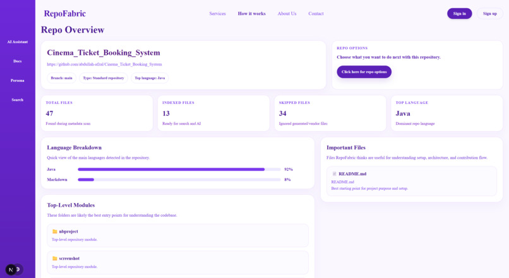This screenshot has width=509, height=278.
Task: Open the screenshot module name
Action: [69, 258]
